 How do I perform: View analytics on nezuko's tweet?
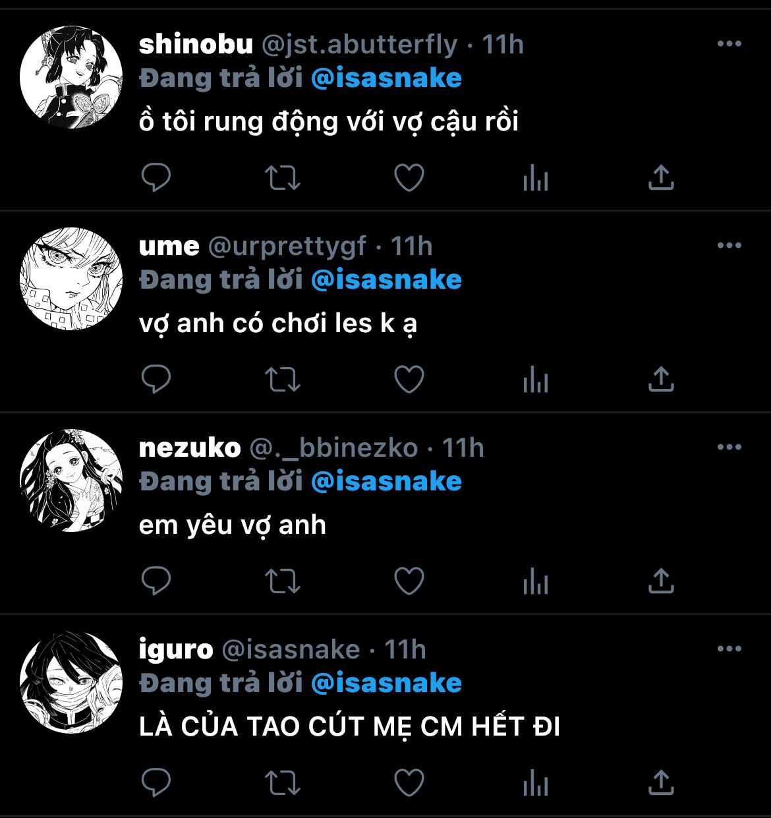pos(535,581)
